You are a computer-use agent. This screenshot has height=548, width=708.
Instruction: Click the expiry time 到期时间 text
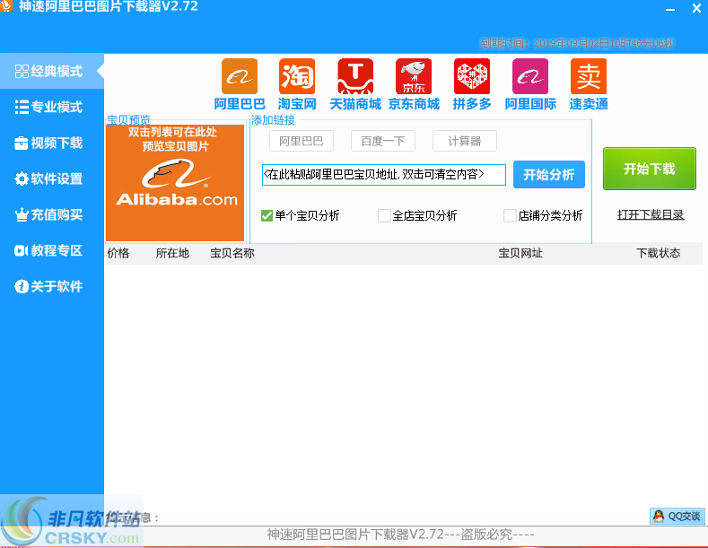coord(577,43)
